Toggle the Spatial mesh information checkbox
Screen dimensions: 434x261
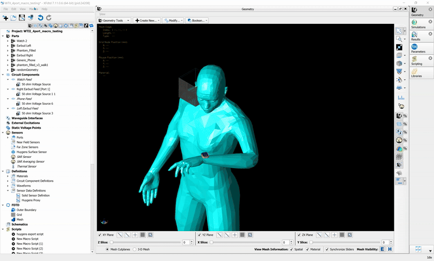click(x=291, y=250)
